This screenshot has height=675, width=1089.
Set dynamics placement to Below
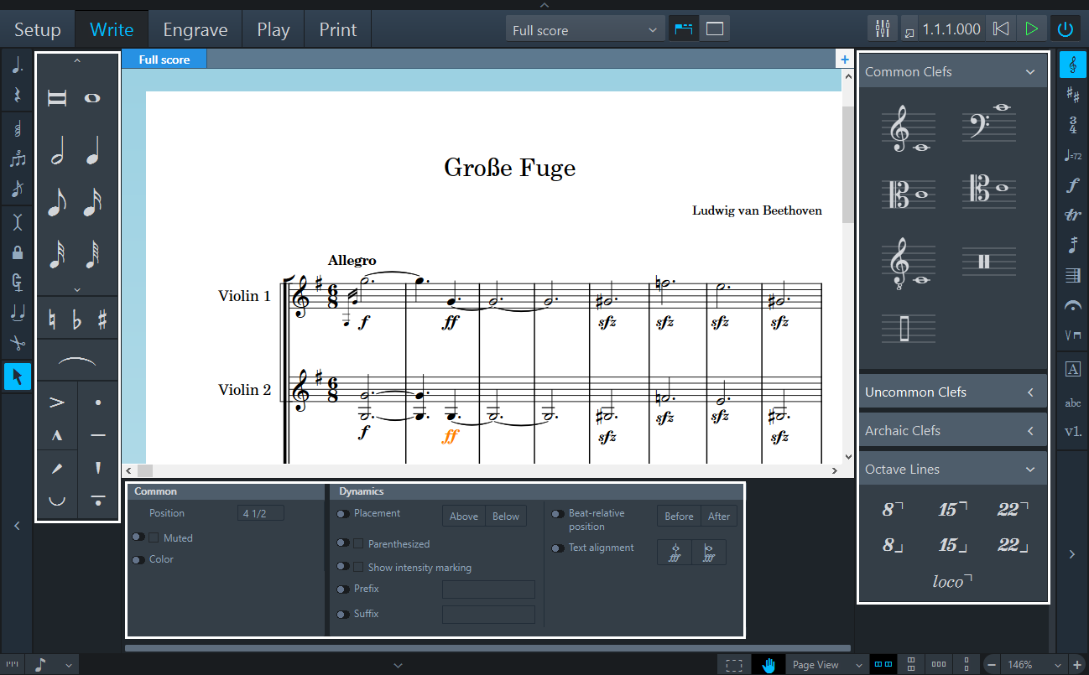pos(506,517)
